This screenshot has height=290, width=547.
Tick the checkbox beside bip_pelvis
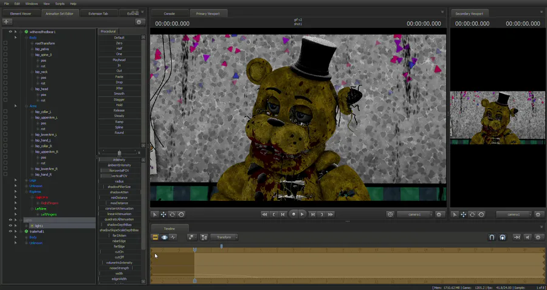tap(5, 49)
